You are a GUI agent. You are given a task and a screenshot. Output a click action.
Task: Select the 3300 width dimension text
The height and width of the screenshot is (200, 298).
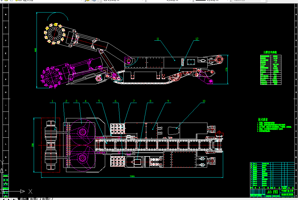click(x=33, y=145)
